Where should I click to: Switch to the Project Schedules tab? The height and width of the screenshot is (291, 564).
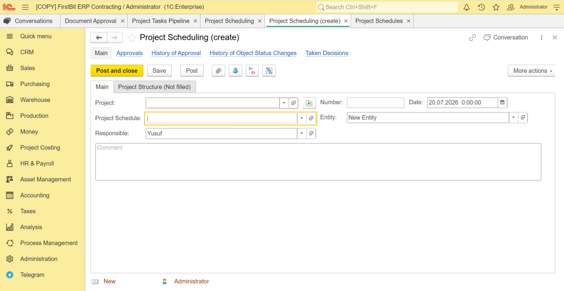pyautogui.click(x=379, y=21)
